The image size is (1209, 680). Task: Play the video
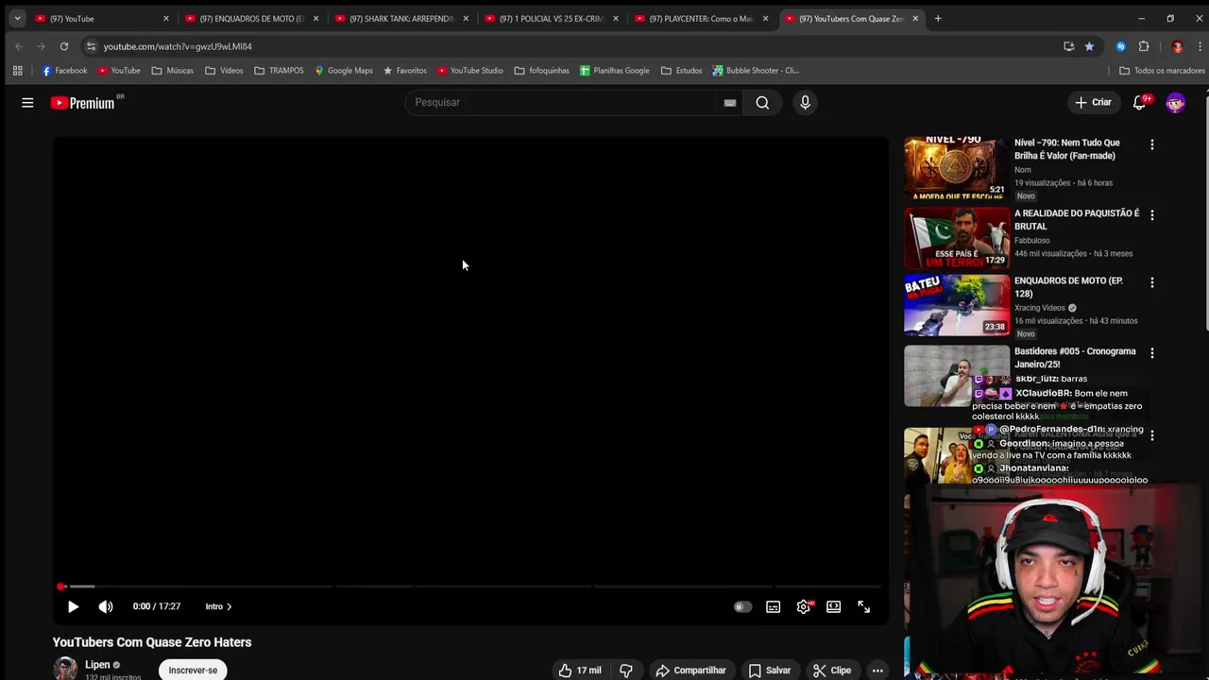pyautogui.click(x=73, y=606)
